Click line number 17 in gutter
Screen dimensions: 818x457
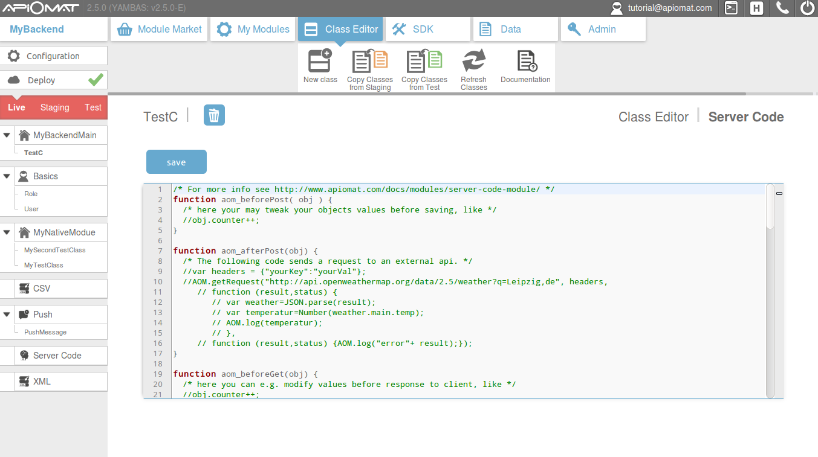click(x=158, y=353)
